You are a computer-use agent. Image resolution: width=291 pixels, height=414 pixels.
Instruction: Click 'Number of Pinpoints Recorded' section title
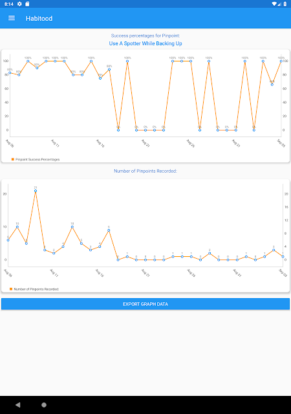coord(145,171)
